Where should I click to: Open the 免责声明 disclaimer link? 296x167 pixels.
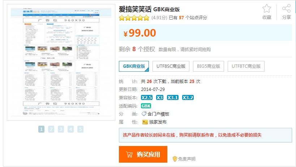187,159
